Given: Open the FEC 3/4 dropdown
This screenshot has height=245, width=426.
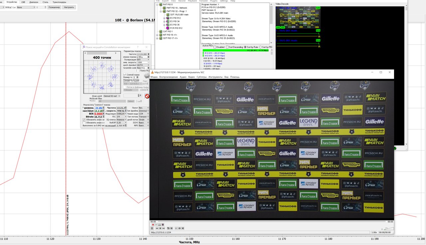Looking at the screenshot, I should [x=121, y=117].
